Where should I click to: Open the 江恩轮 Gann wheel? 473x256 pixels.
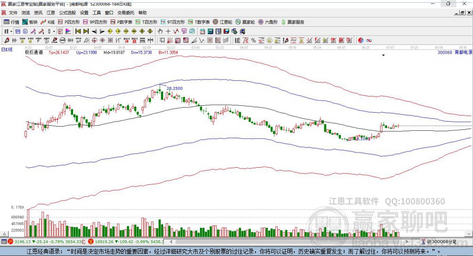pos(223,22)
